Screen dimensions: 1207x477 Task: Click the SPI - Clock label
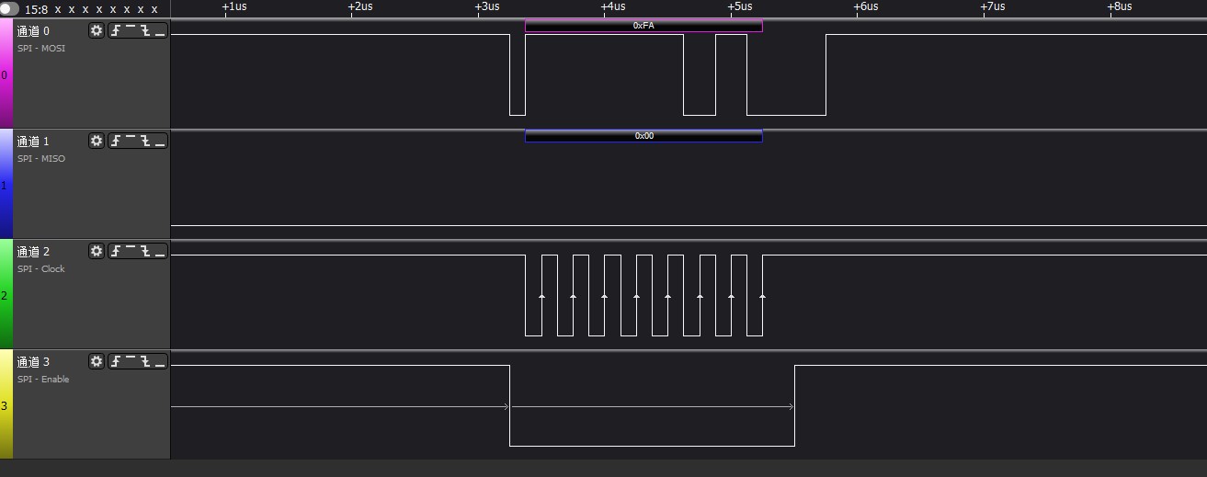click(x=41, y=268)
